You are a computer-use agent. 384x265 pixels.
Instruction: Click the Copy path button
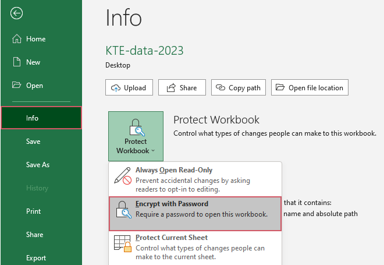pos(238,88)
